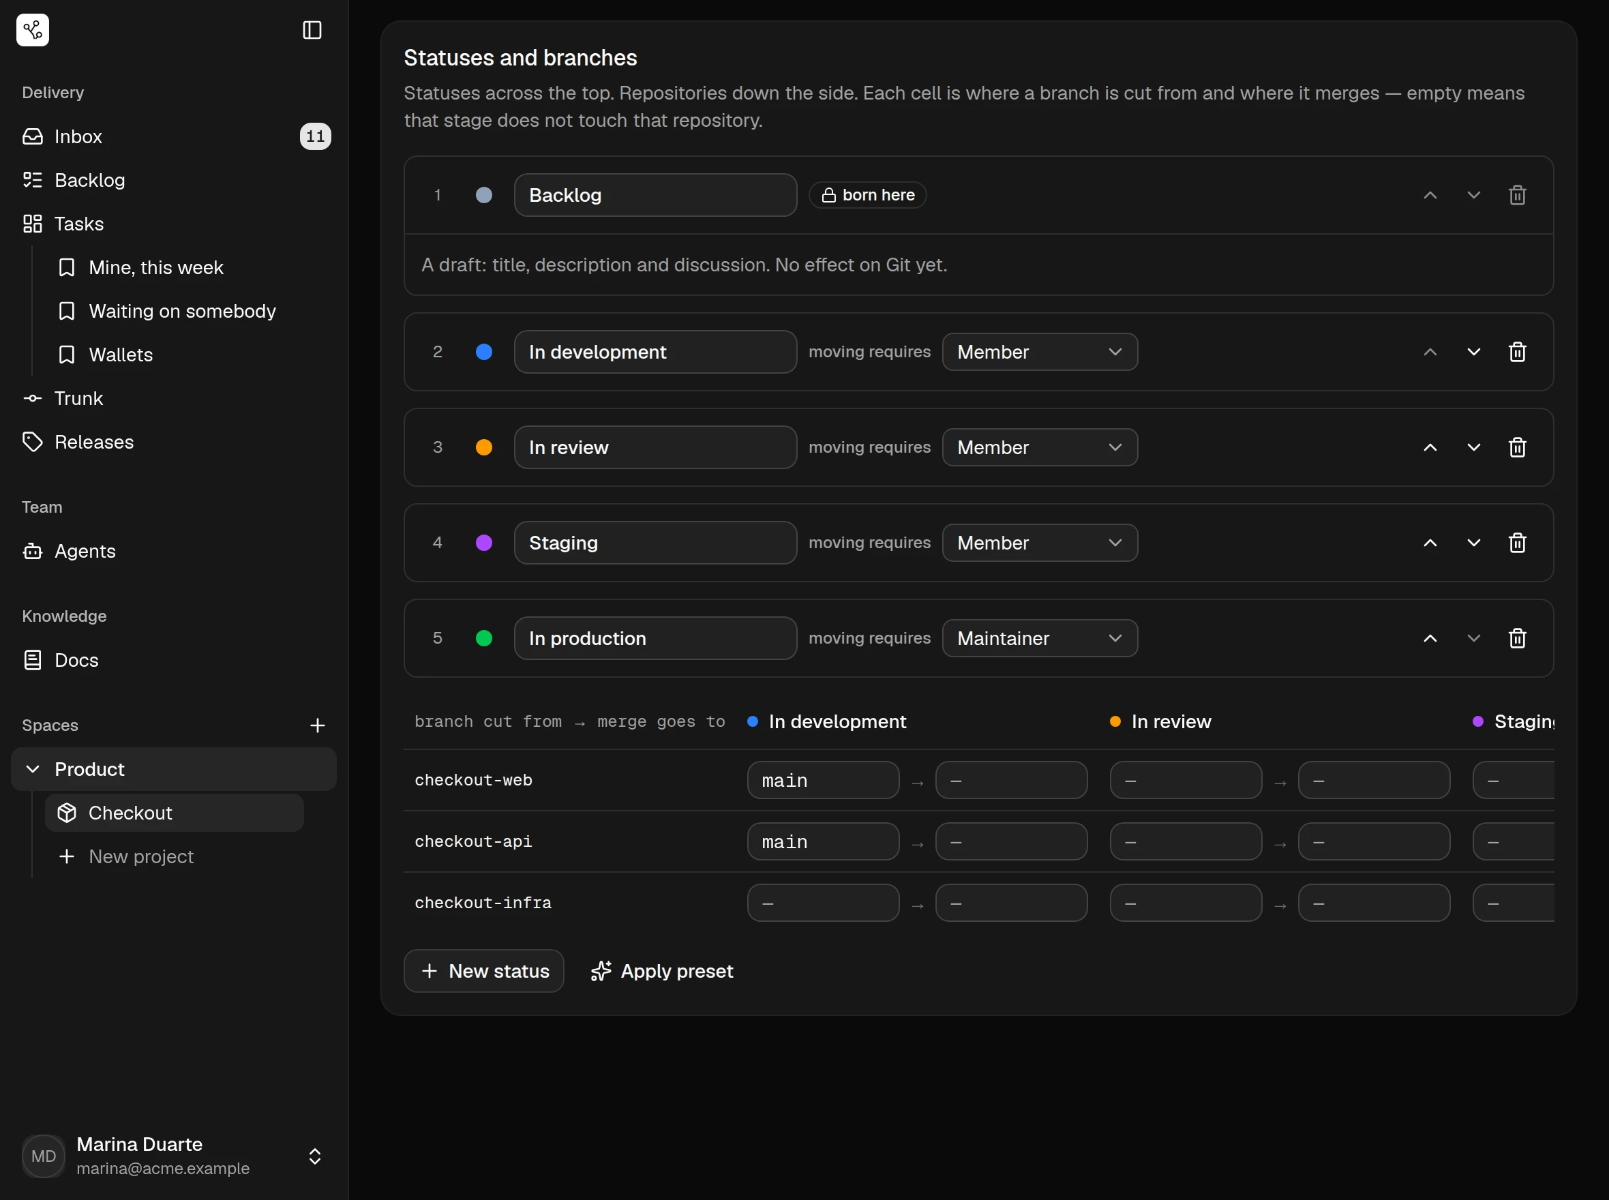Viewport: 1609px width, 1200px height.
Task: Move In development status down
Action: (1473, 352)
